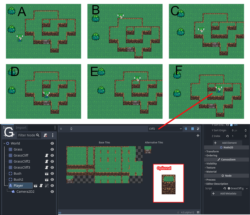Open the Cliff2 layer dropdown

coord(165,129)
